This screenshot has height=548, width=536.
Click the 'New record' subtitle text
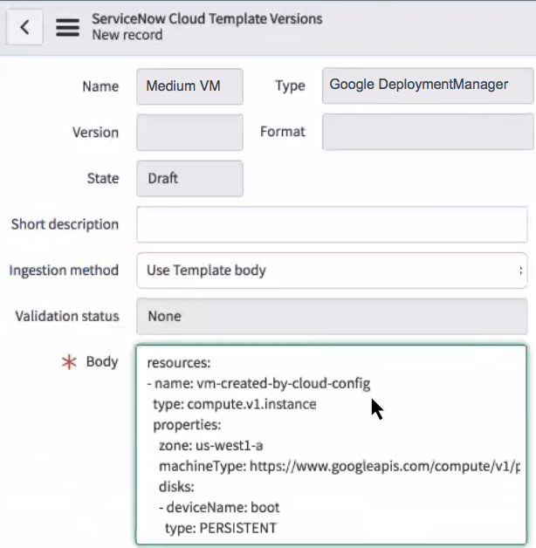click(127, 35)
